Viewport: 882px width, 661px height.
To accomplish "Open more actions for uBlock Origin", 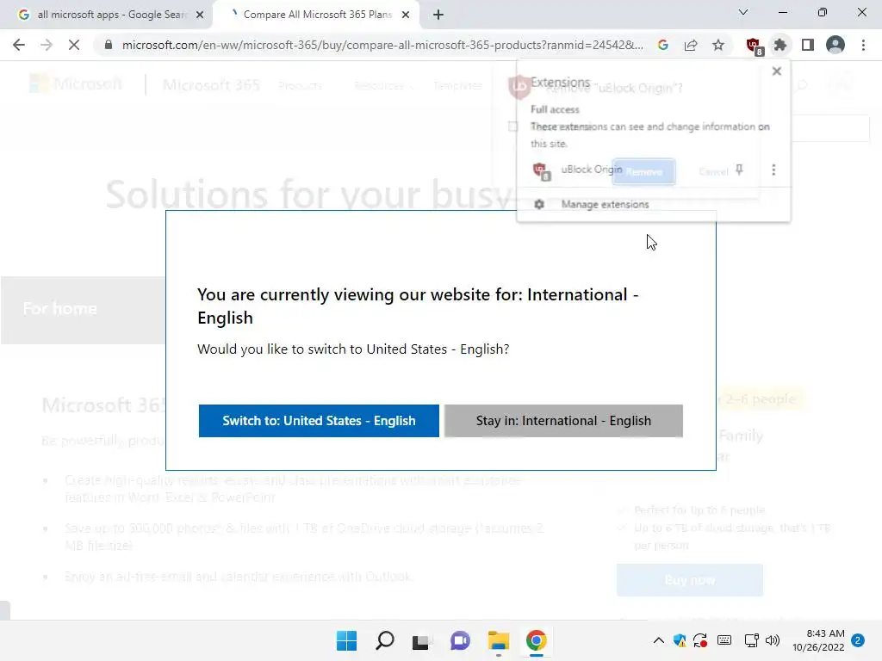I will click(773, 170).
